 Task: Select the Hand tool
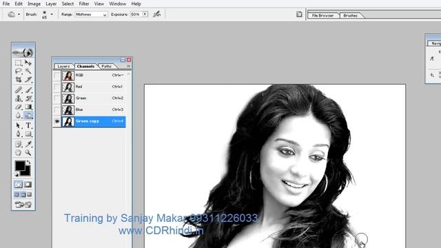(19, 153)
